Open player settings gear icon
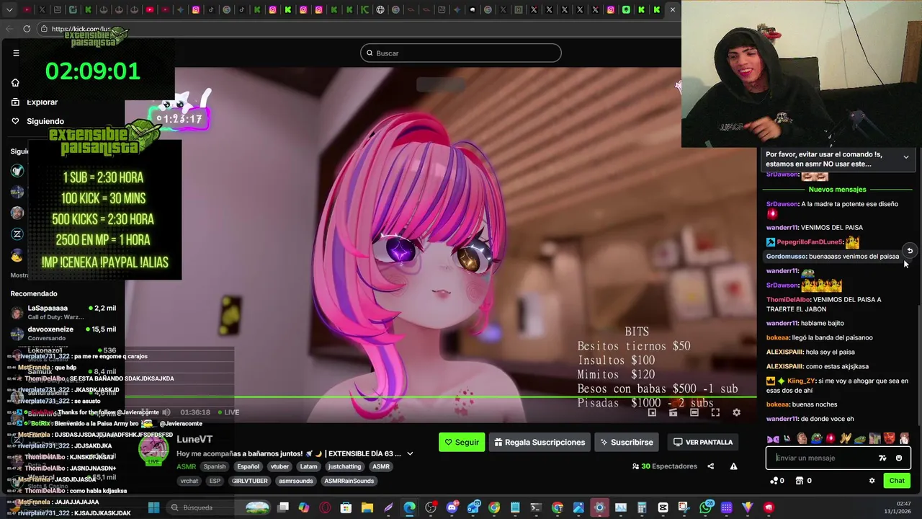The width and height of the screenshot is (922, 519). point(736,412)
